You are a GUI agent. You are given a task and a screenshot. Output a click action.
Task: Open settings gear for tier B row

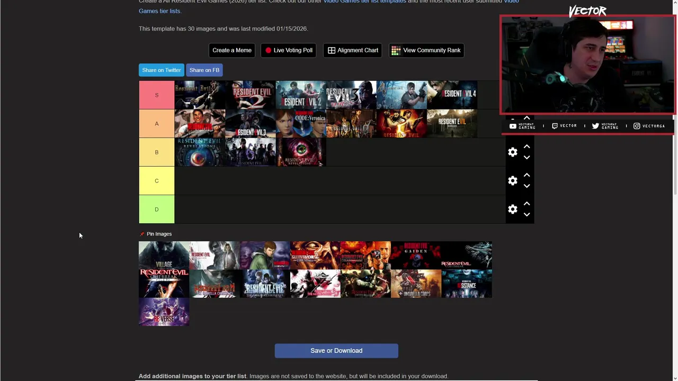point(513,152)
